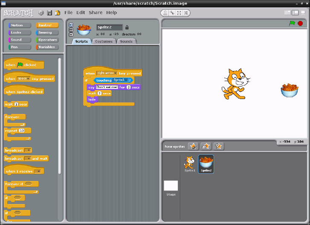310x225 pixels.
Task: Click the Save project floppy icon
Action: click(50, 13)
